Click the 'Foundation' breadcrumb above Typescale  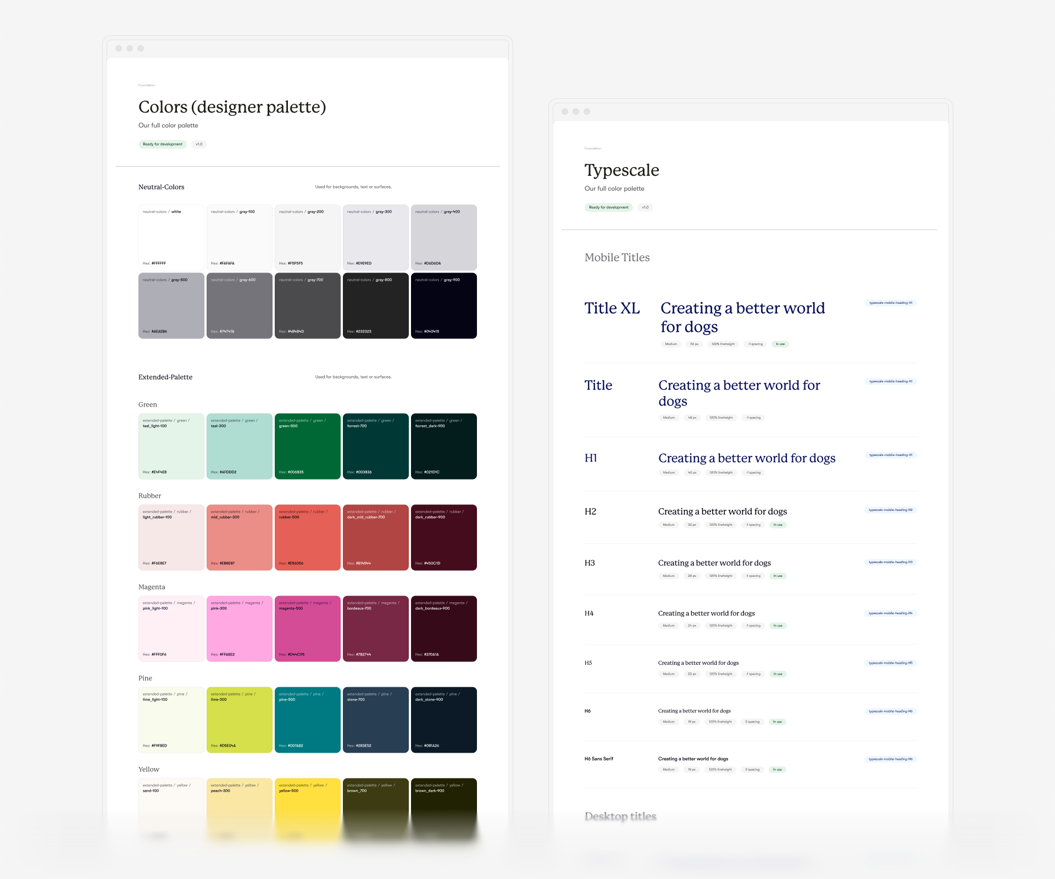(592, 148)
